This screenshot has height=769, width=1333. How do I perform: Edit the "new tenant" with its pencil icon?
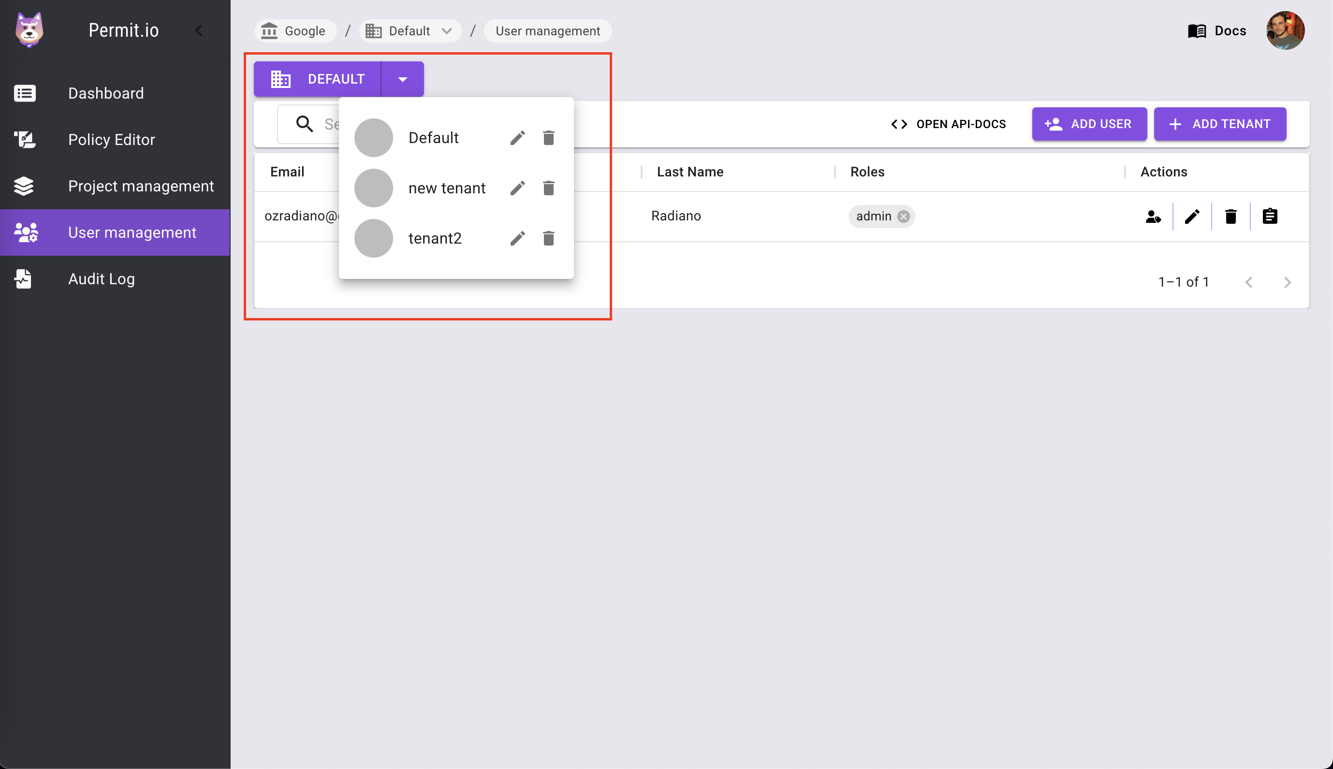518,188
